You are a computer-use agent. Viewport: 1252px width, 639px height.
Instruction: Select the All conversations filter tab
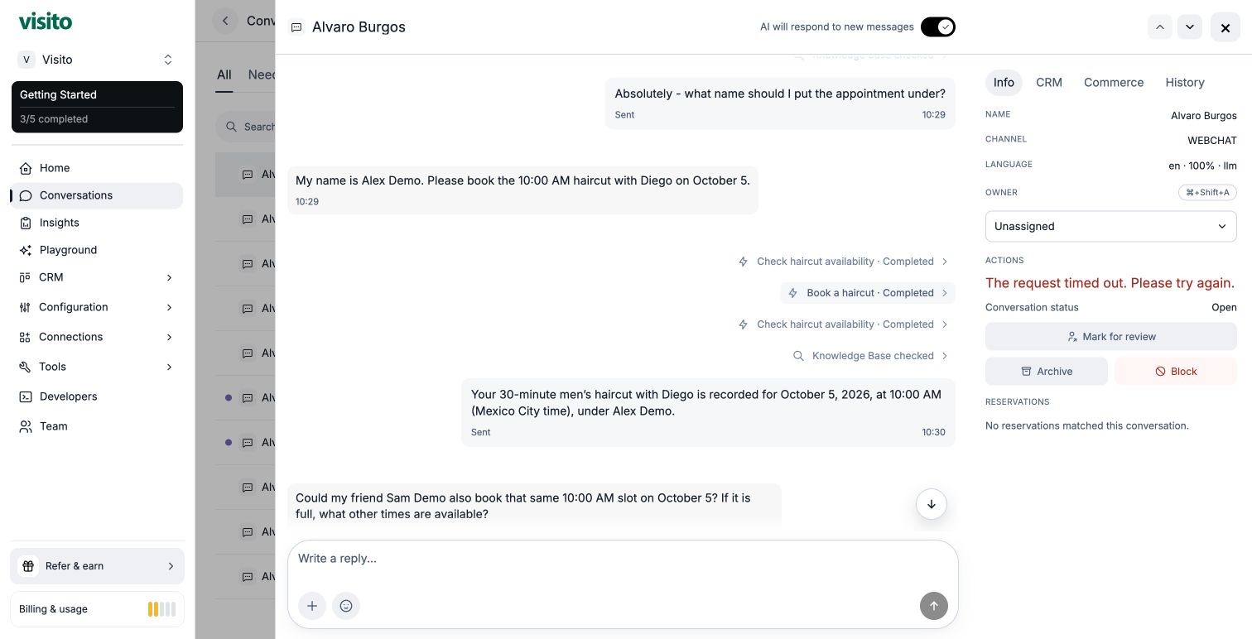pos(224,74)
